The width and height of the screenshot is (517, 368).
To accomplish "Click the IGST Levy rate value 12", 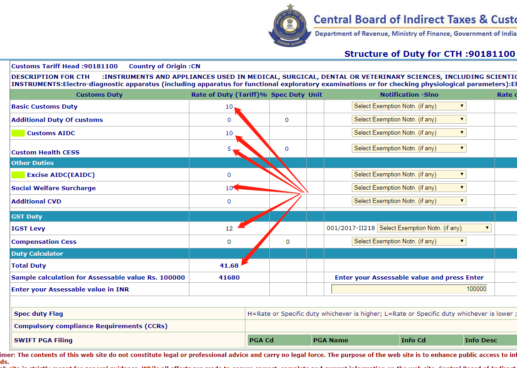I will 229,228.
